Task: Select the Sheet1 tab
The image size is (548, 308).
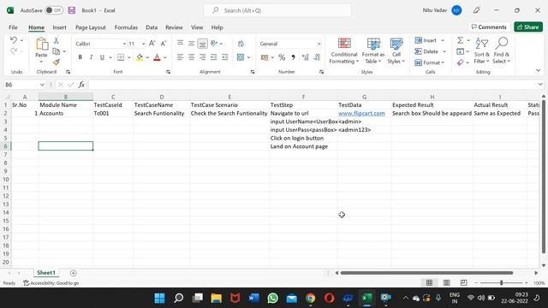Action: [x=46, y=272]
